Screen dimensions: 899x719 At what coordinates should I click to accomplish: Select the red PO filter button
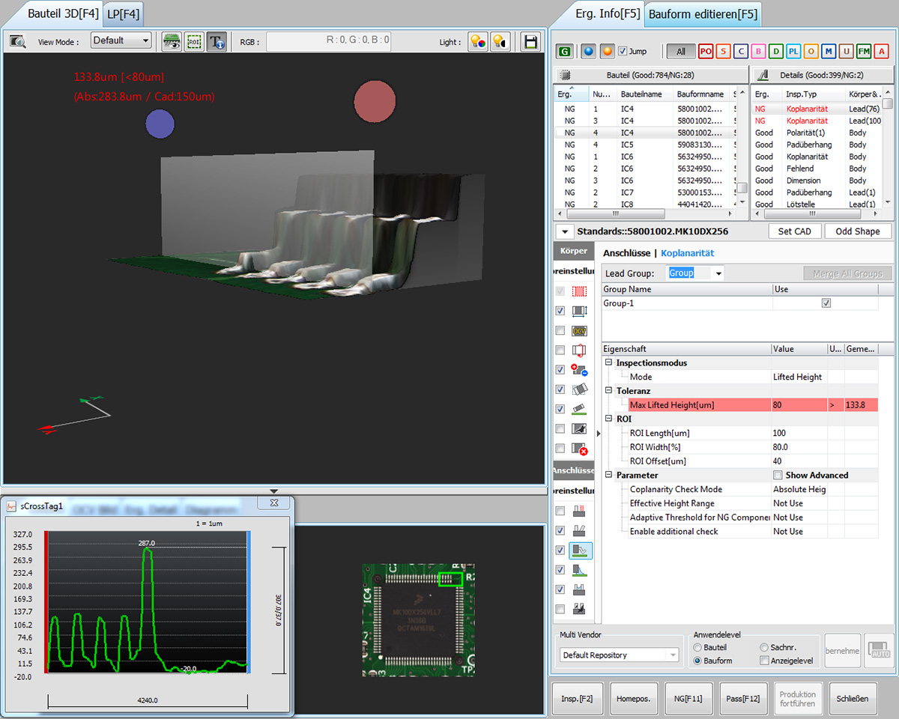706,51
